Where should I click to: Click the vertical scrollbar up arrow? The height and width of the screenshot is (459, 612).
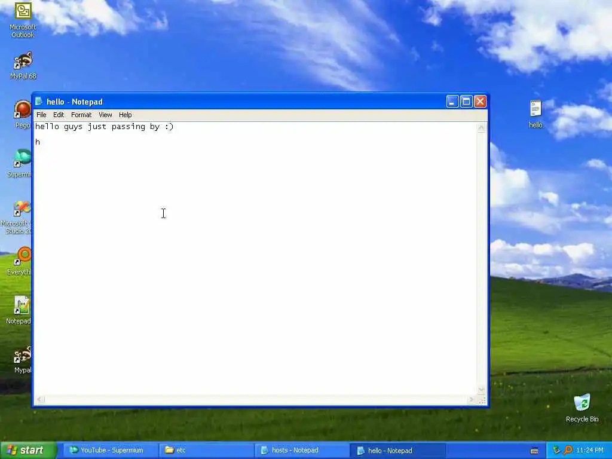481,128
